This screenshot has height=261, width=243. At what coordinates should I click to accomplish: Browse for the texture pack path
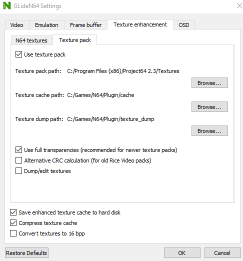click(209, 83)
